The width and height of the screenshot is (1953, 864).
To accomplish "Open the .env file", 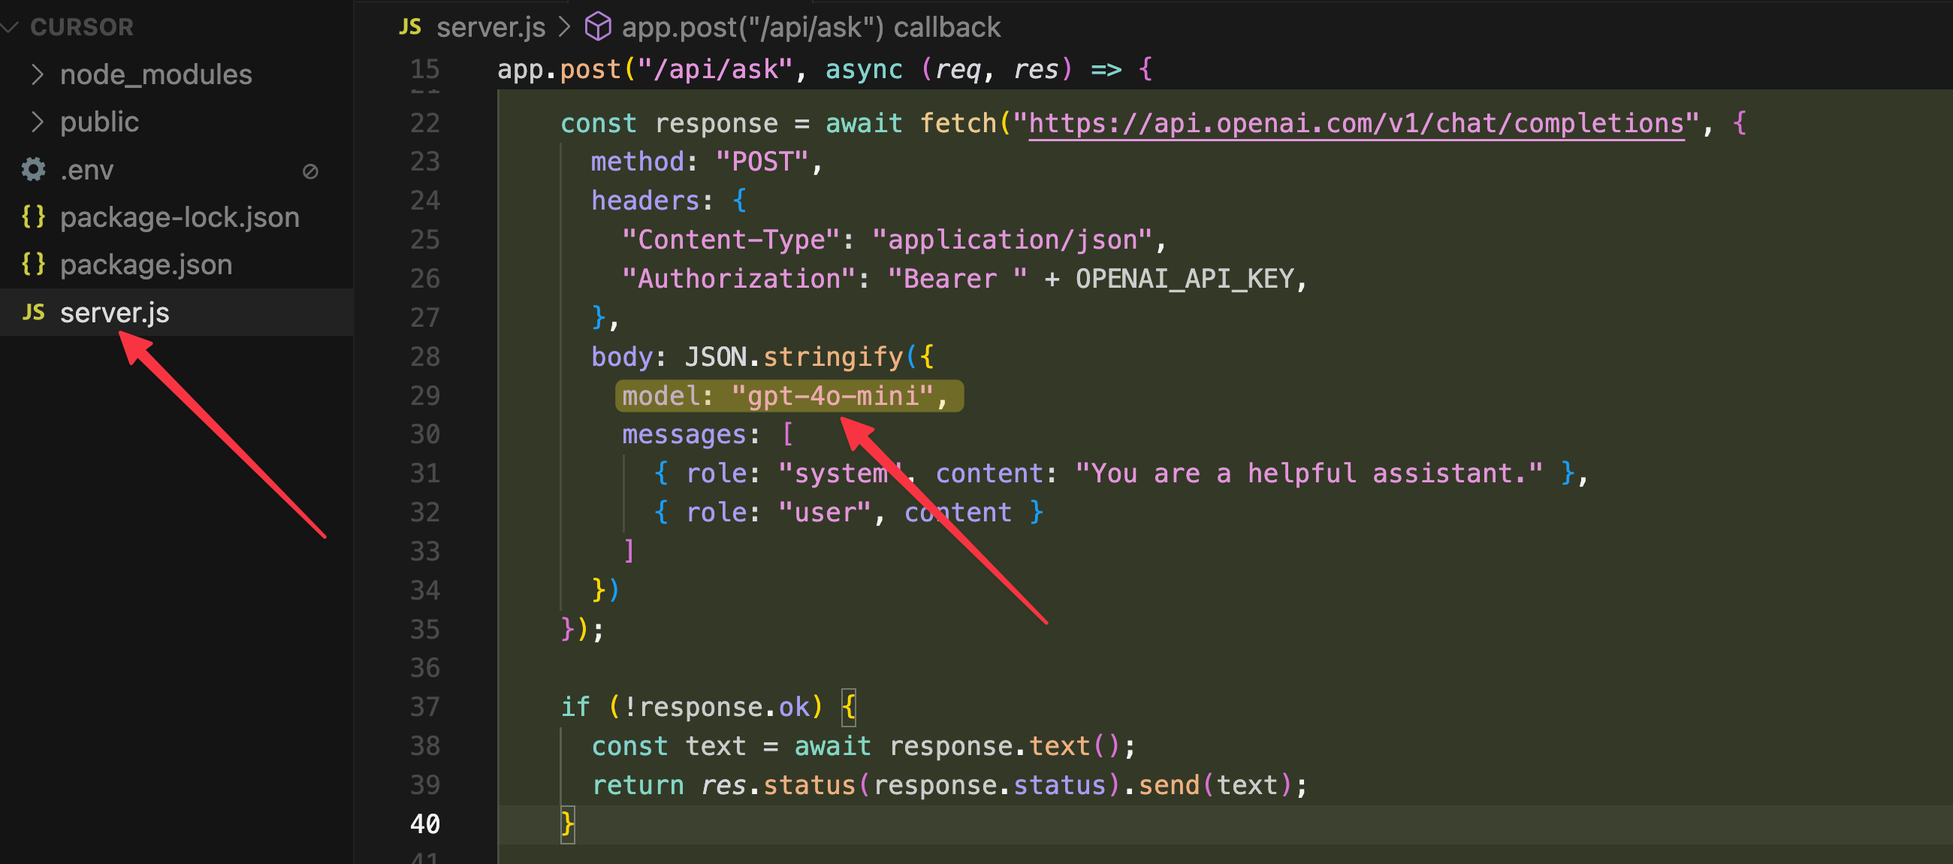I will (86, 170).
